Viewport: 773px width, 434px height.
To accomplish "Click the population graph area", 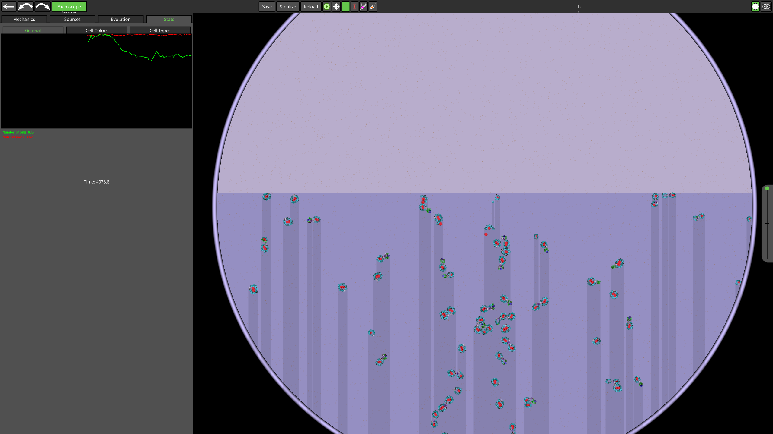I will [x=97, y=81].
